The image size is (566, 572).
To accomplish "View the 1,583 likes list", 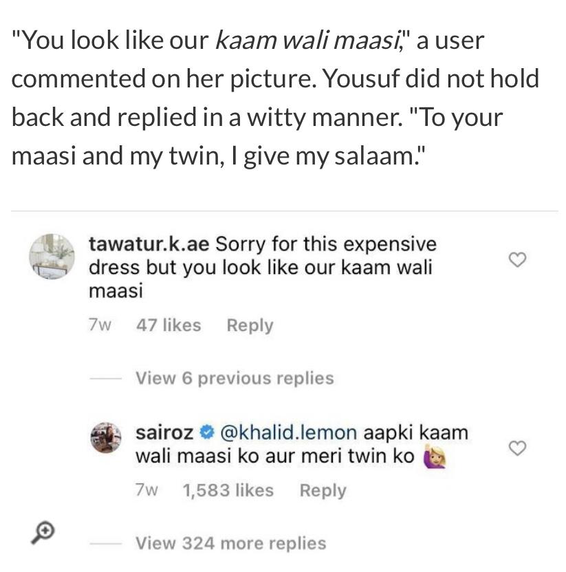I will coord(228,490).
